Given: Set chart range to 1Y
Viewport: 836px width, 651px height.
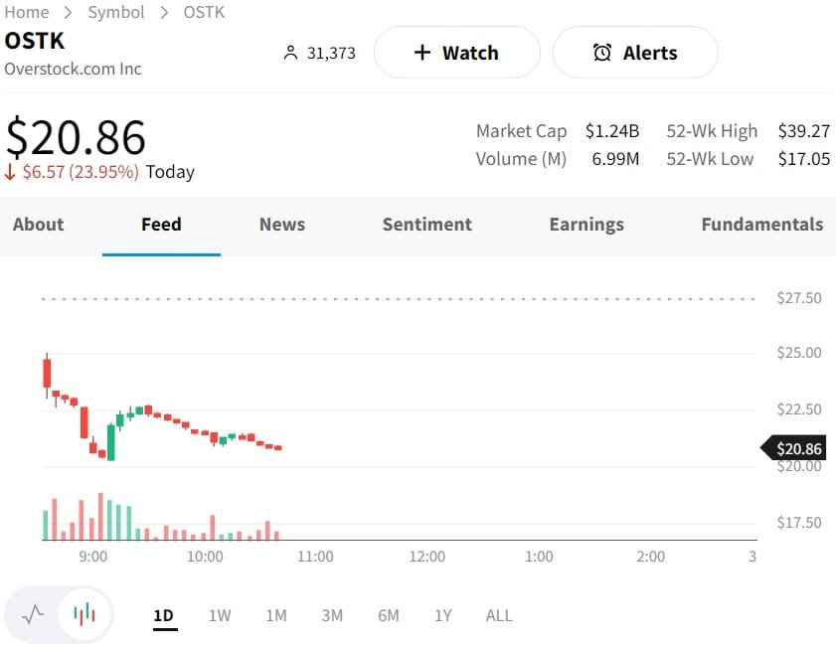Looking at the screenshot, I should tap(443, 615).
